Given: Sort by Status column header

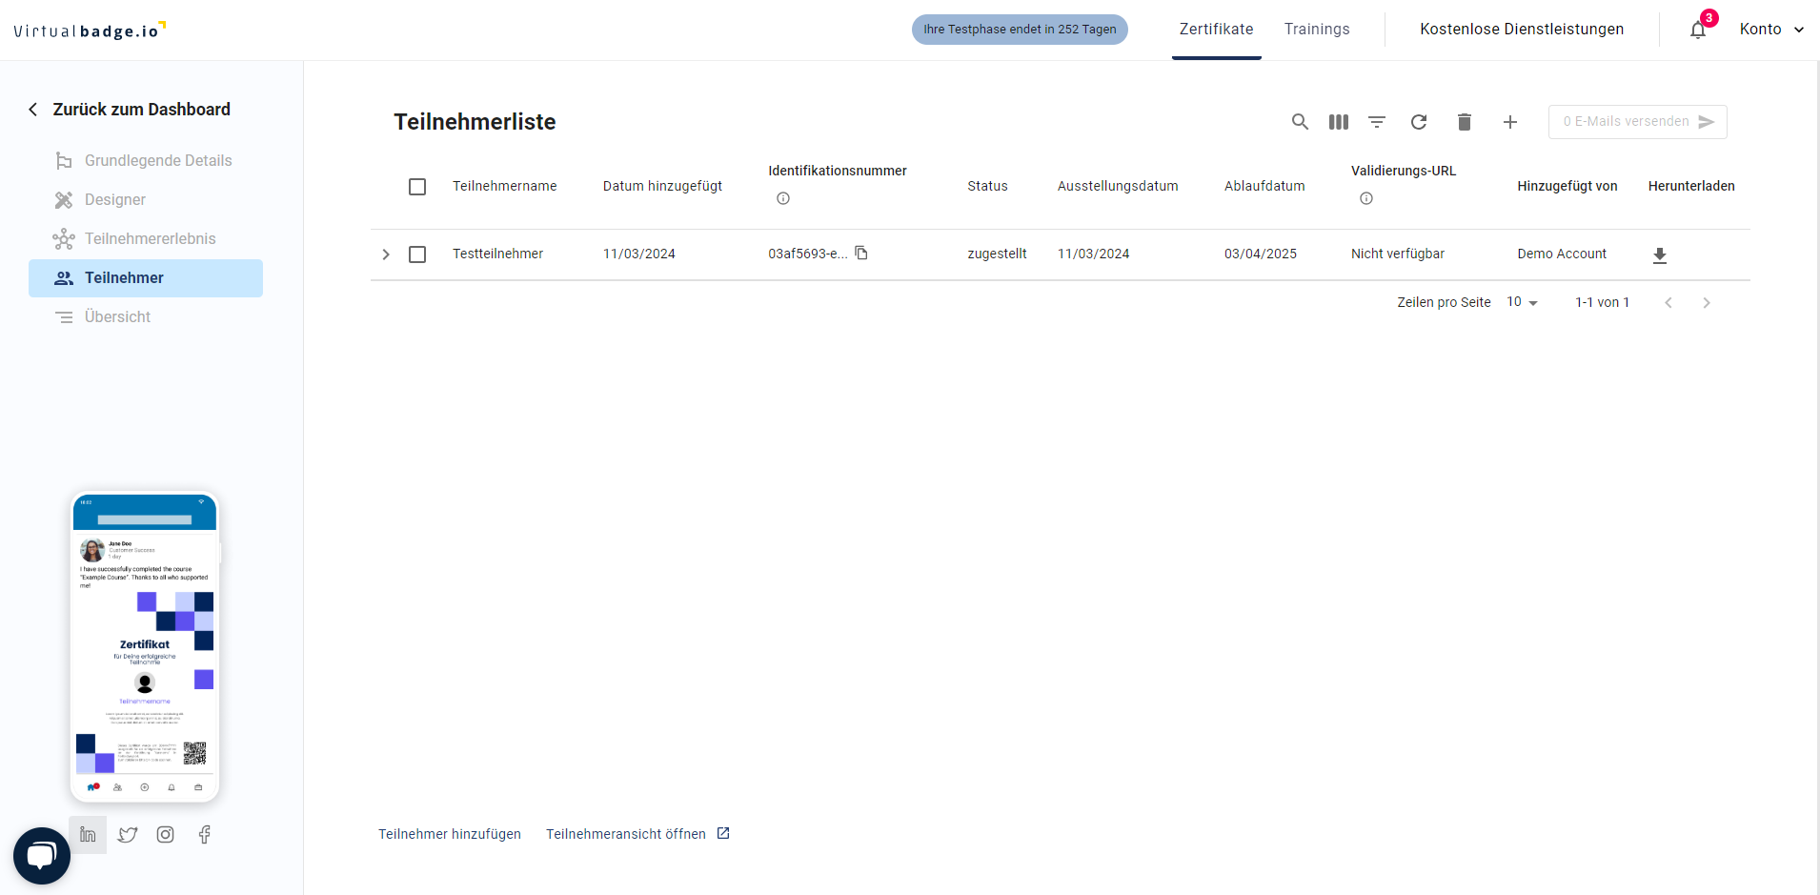Looking at the screenshot, I should pyautogui.click(x=987, y=187).
